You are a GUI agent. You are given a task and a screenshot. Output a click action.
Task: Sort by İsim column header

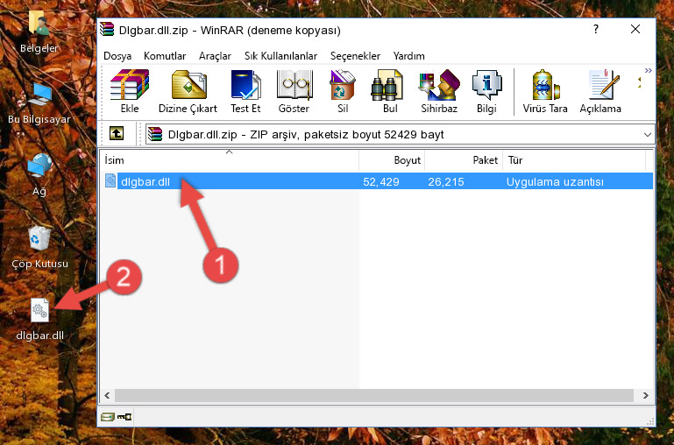230,159
